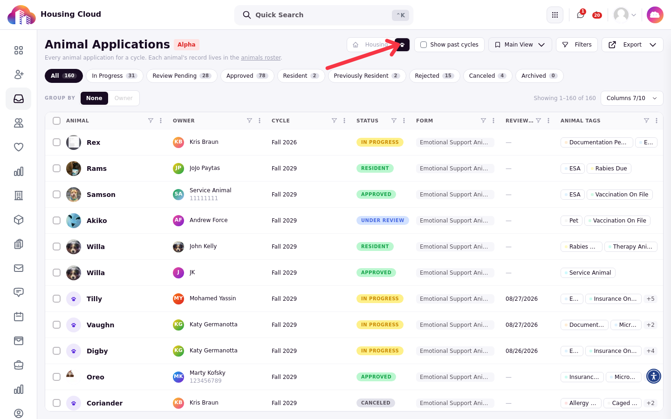The width and height of the screenshot is (671, 419).
Task: Click the Under Review status badge
Action: (383, 221)
